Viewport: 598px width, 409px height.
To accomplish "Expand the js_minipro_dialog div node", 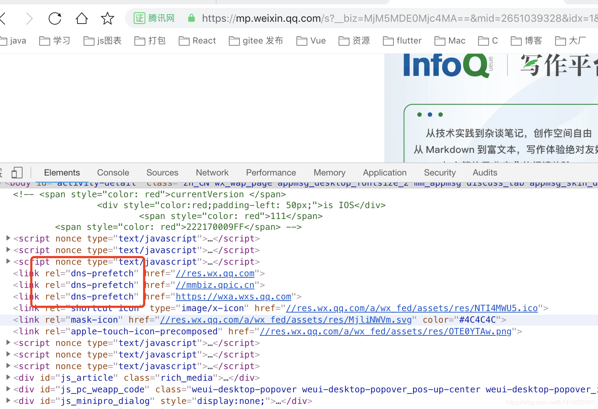I will tap(8, 401).
